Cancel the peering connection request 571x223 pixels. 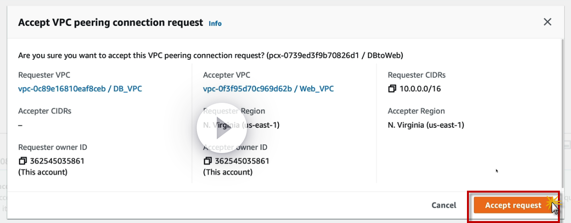coord(444,205)
